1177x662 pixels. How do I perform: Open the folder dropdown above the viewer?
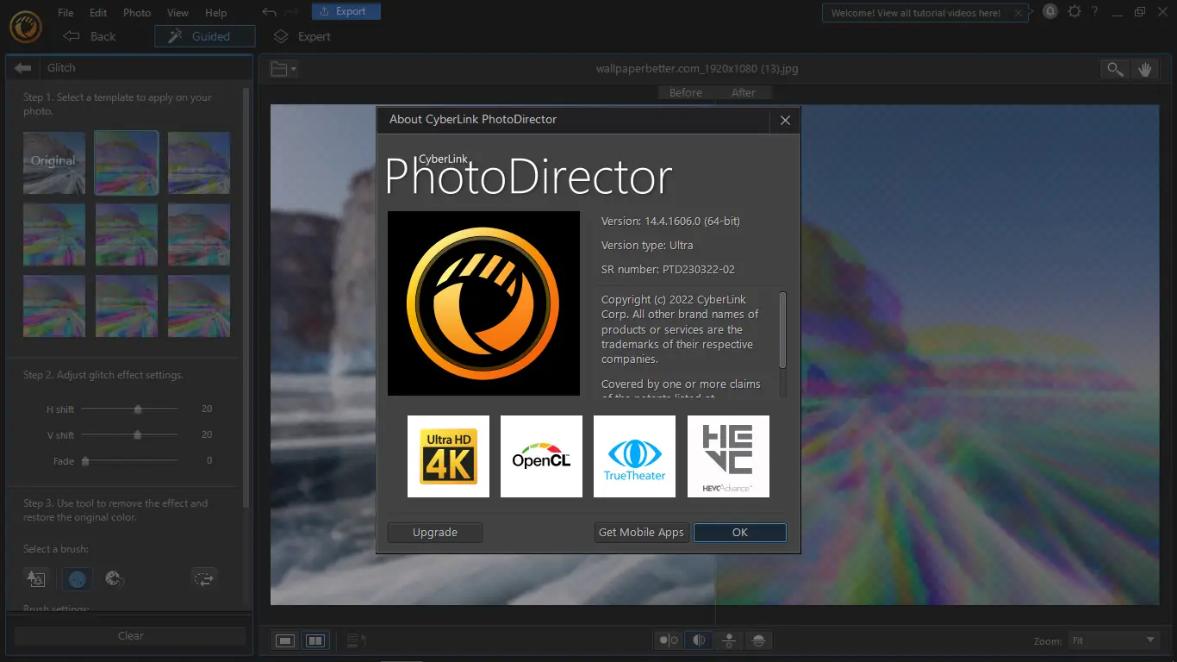tap(283, 69)
